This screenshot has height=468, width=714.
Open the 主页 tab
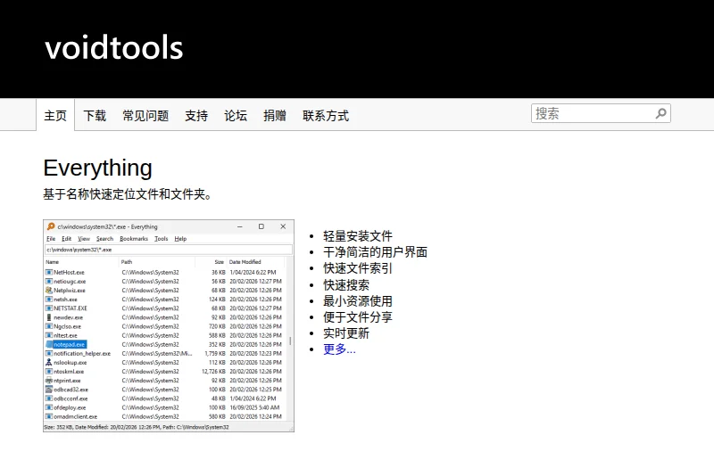(55, 116)
